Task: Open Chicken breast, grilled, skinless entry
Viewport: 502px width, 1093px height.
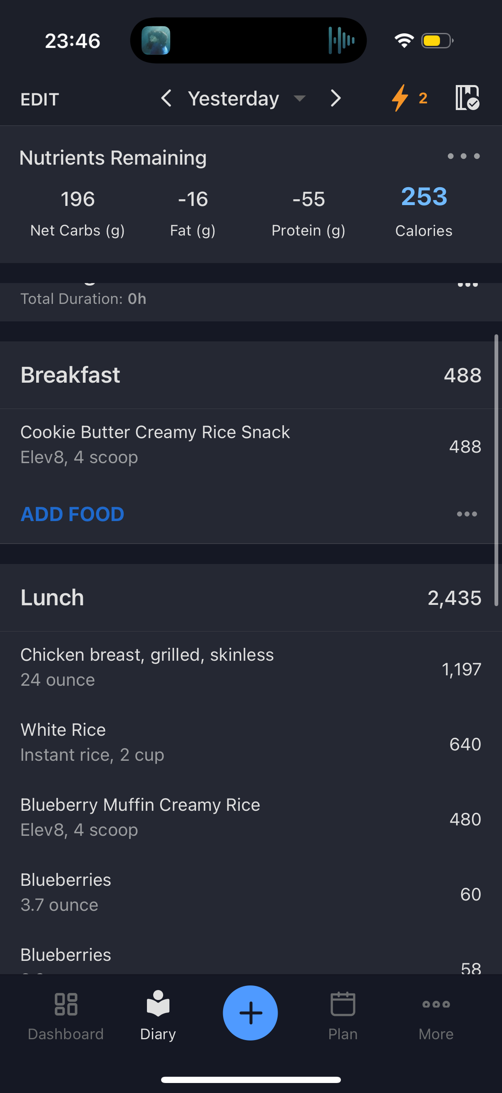Action: pyautogui.click(x=251, y=668)
